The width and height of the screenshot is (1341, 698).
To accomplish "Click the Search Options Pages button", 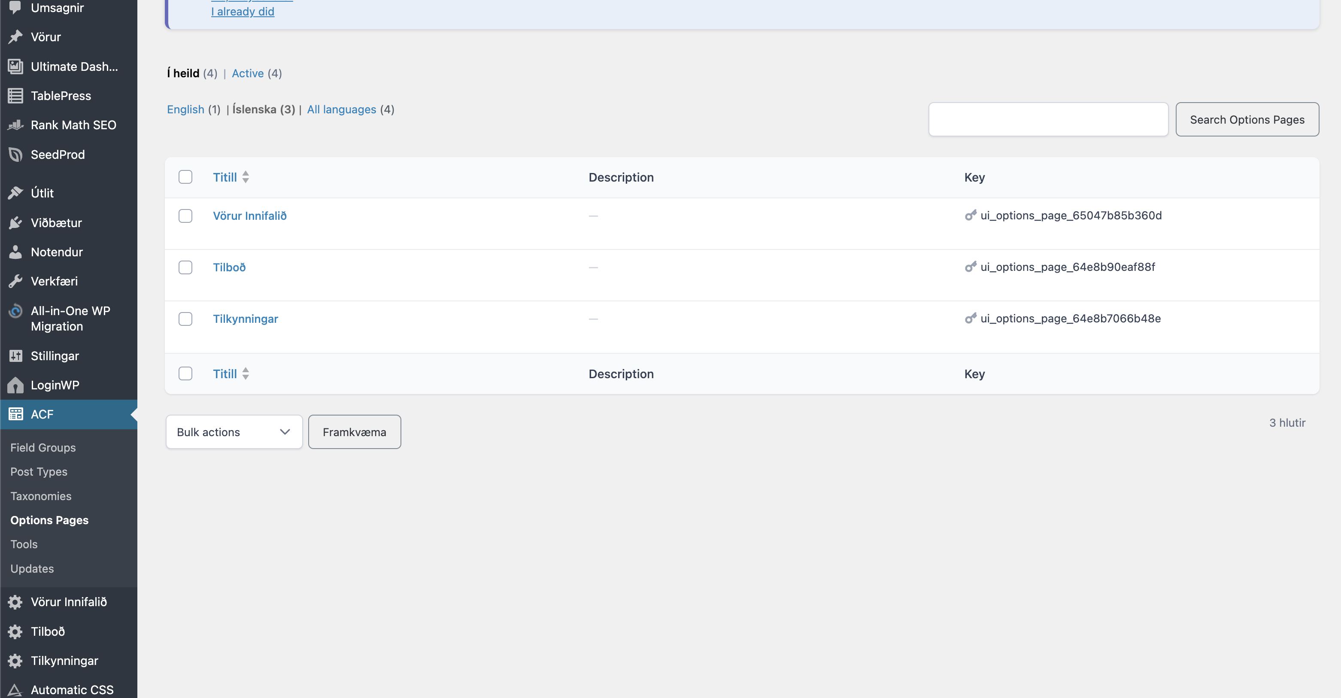I will click(1247, 120).
